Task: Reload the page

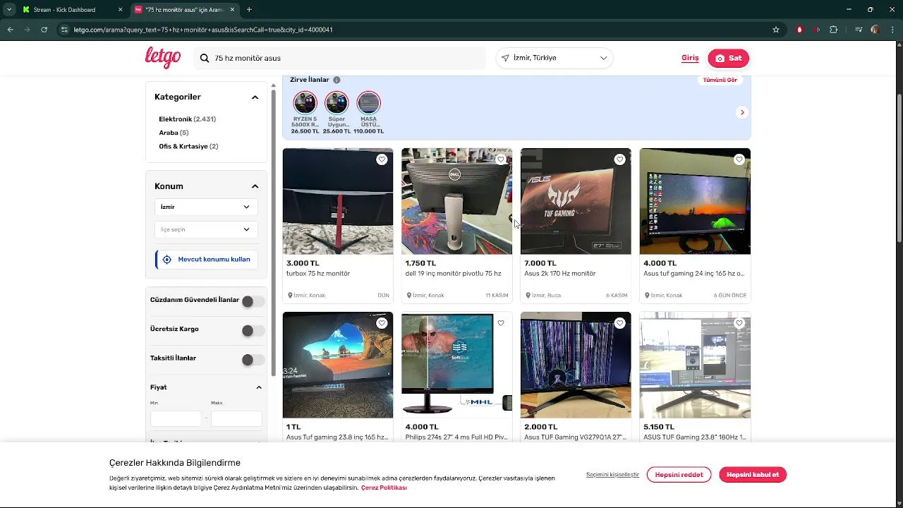Action: (44, 30)
